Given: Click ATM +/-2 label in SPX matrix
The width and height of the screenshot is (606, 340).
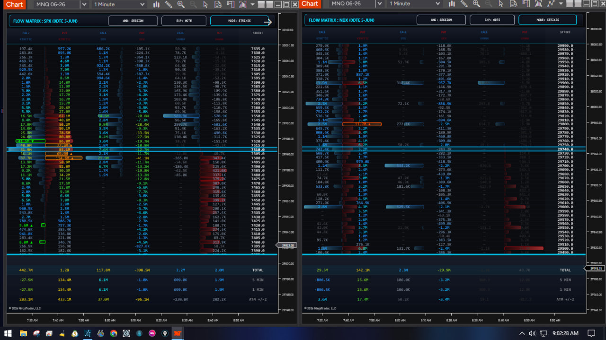Looking at the screenshot, I should tap(259, 299).
